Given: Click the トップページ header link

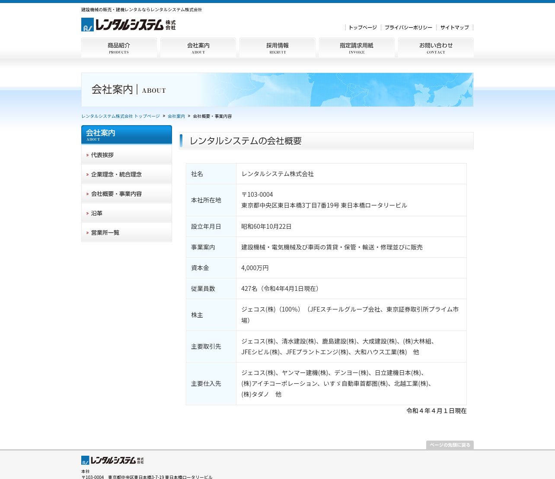Looking at the screenshot, I should pyautogui.click(x=363, y=28).
